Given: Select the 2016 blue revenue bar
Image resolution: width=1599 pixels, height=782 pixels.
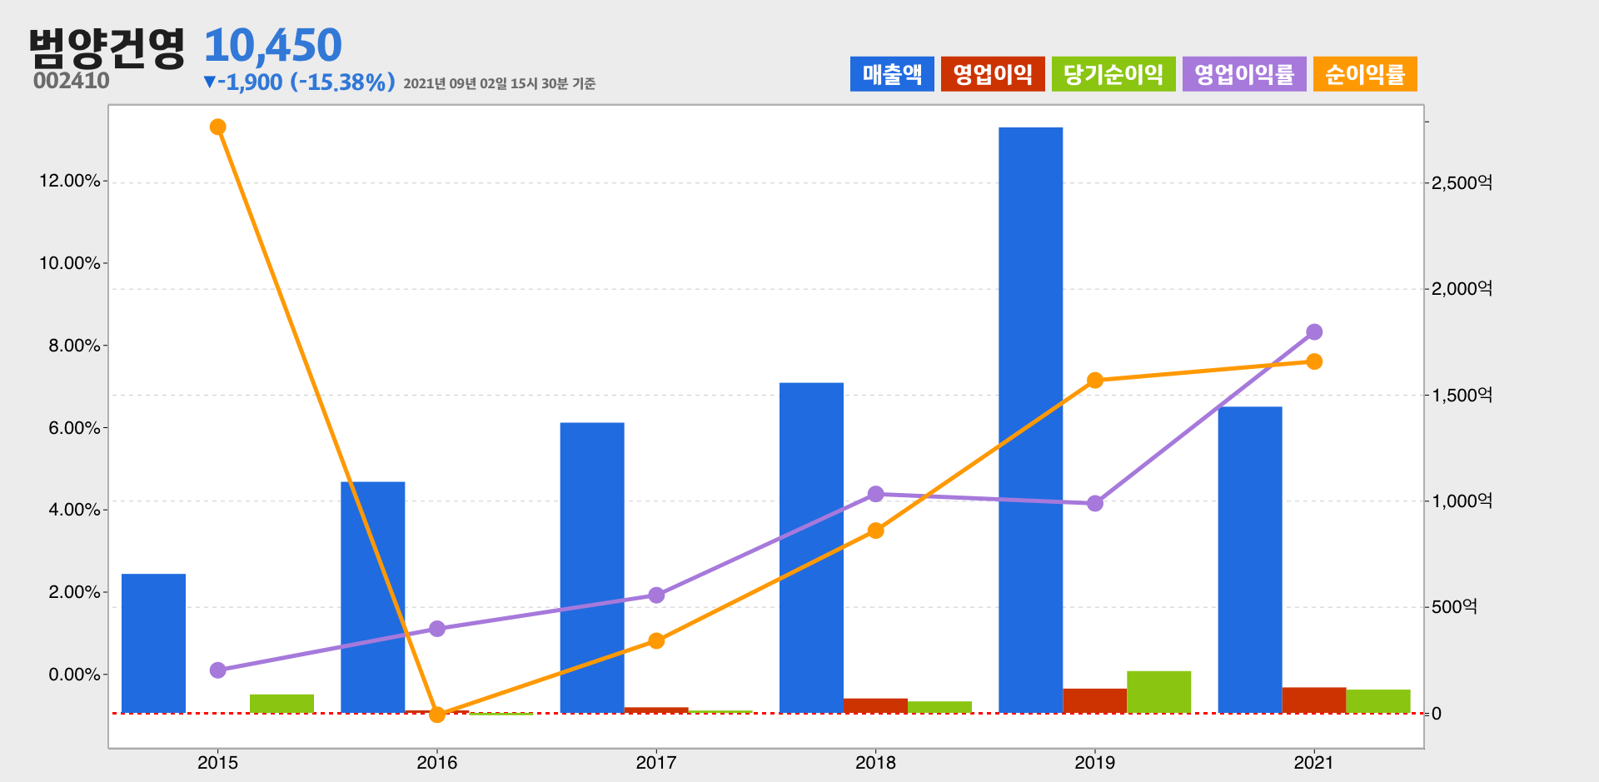Looking at the screenshot, I should pyautogui.click(x=373, y=598).
